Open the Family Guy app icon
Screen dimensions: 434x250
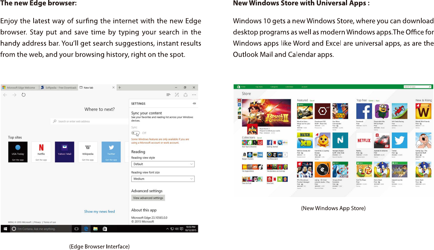[x=423, y=140]
